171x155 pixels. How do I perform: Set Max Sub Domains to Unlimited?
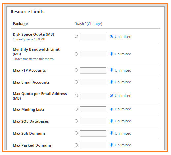[x=112, y=133]
